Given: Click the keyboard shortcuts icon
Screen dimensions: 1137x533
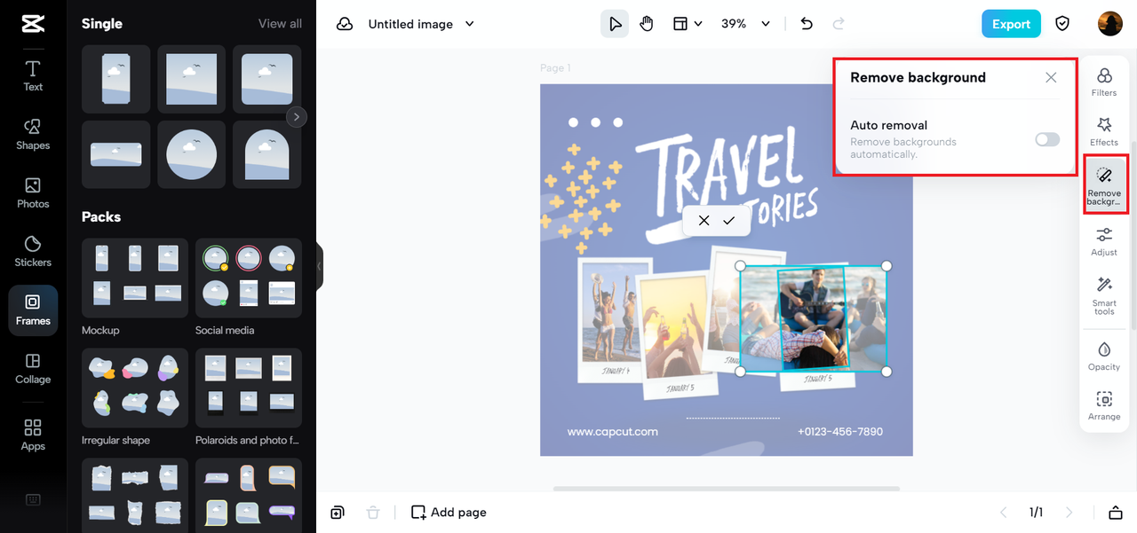Looking at the screenshot, I should coord(33,499).
